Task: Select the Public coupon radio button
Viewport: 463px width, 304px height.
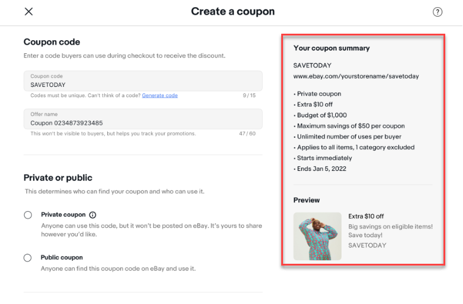Action: pyautogui.click(x=28, y=258)
